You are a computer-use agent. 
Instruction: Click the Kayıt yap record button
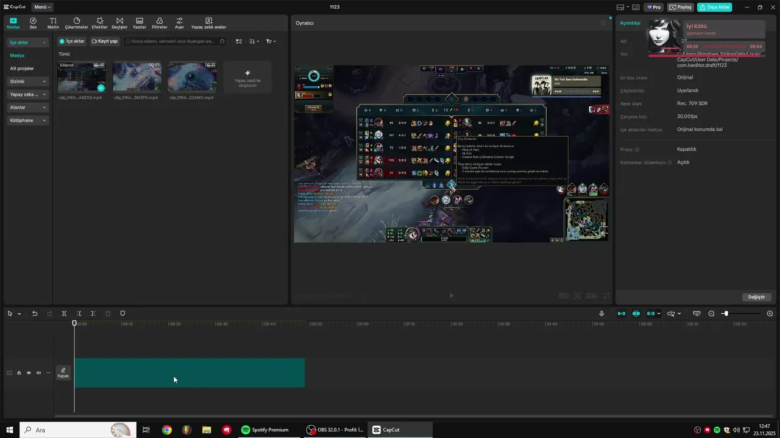pos(104,41)
